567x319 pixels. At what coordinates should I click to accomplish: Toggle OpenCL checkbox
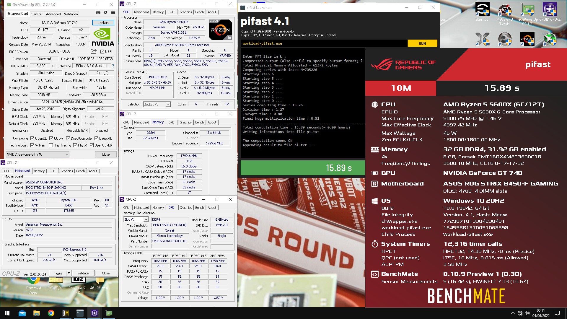click(x=32, y=138)
